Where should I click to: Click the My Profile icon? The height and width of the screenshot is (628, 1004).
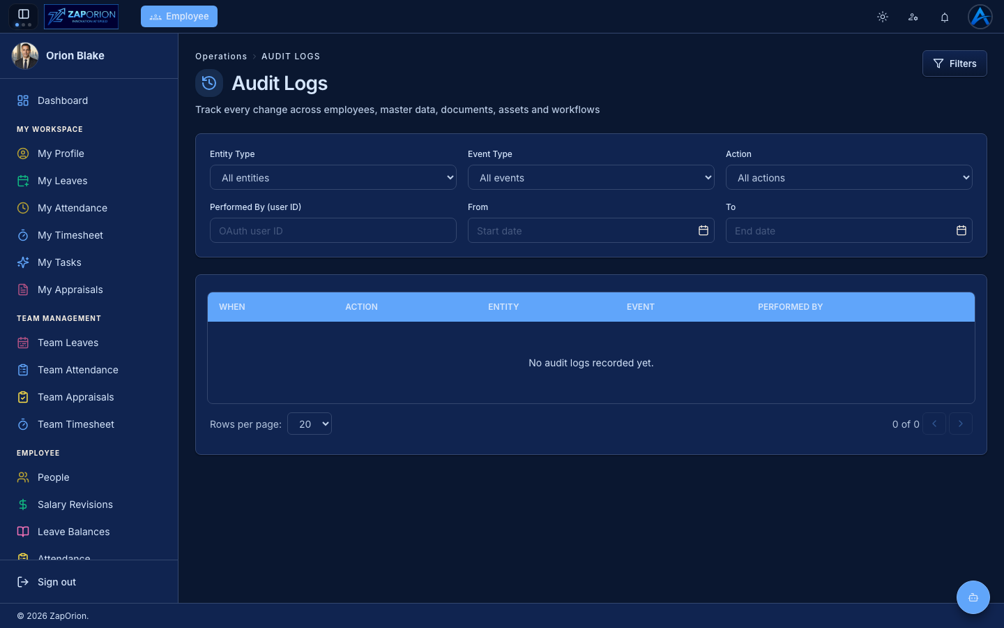point(23,154)
